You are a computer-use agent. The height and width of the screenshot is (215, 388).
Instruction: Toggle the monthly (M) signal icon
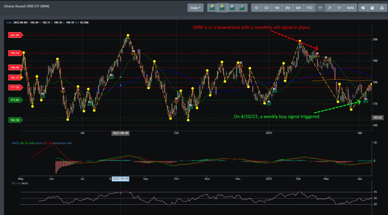pos(212,8)
